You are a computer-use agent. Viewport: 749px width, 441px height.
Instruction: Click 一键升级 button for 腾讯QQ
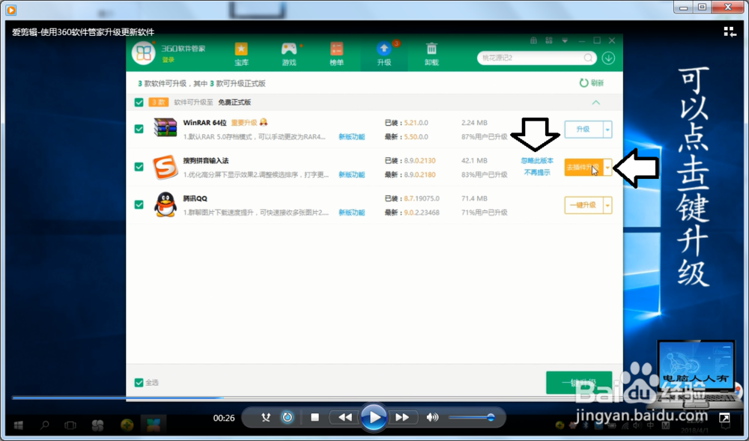tap(583, 205)
